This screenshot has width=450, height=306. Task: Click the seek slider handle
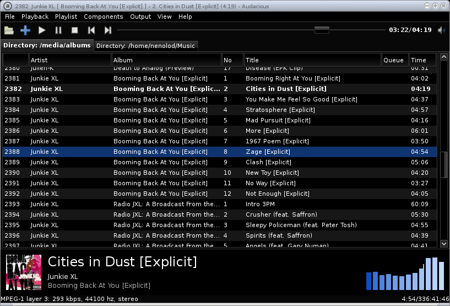[x=322, y=30]
